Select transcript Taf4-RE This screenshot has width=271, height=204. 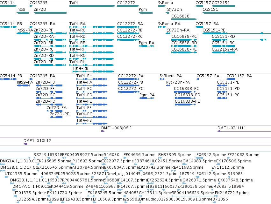pyautogui.click(x=92, y=46)
